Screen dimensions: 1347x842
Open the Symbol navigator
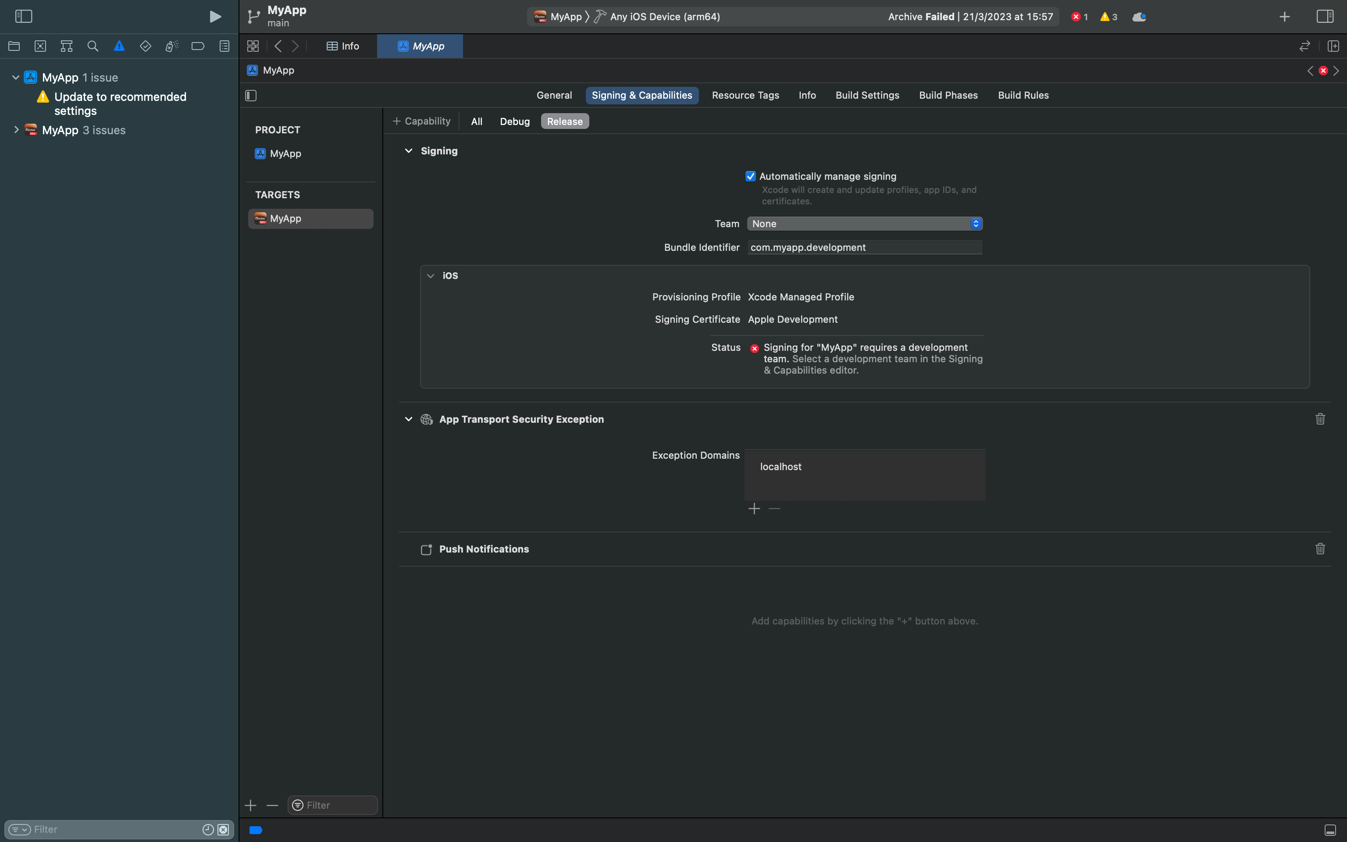click(x=66, y=46)
